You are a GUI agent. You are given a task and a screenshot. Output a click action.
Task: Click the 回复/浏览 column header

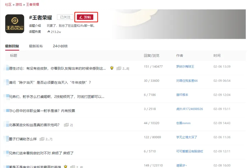(x=152, y=55)
